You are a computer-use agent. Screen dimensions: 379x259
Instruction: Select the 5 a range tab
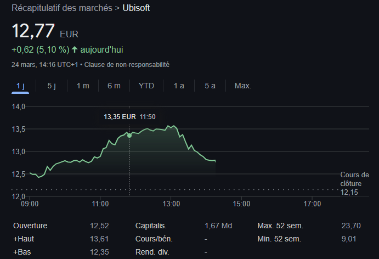[x=210, y=86]
